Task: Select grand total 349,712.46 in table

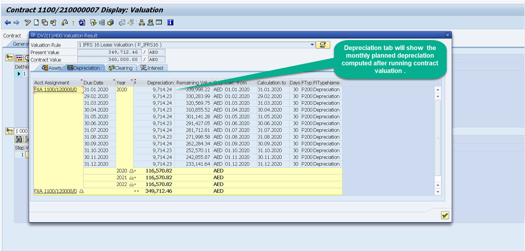Action: [x=159, y=191]
